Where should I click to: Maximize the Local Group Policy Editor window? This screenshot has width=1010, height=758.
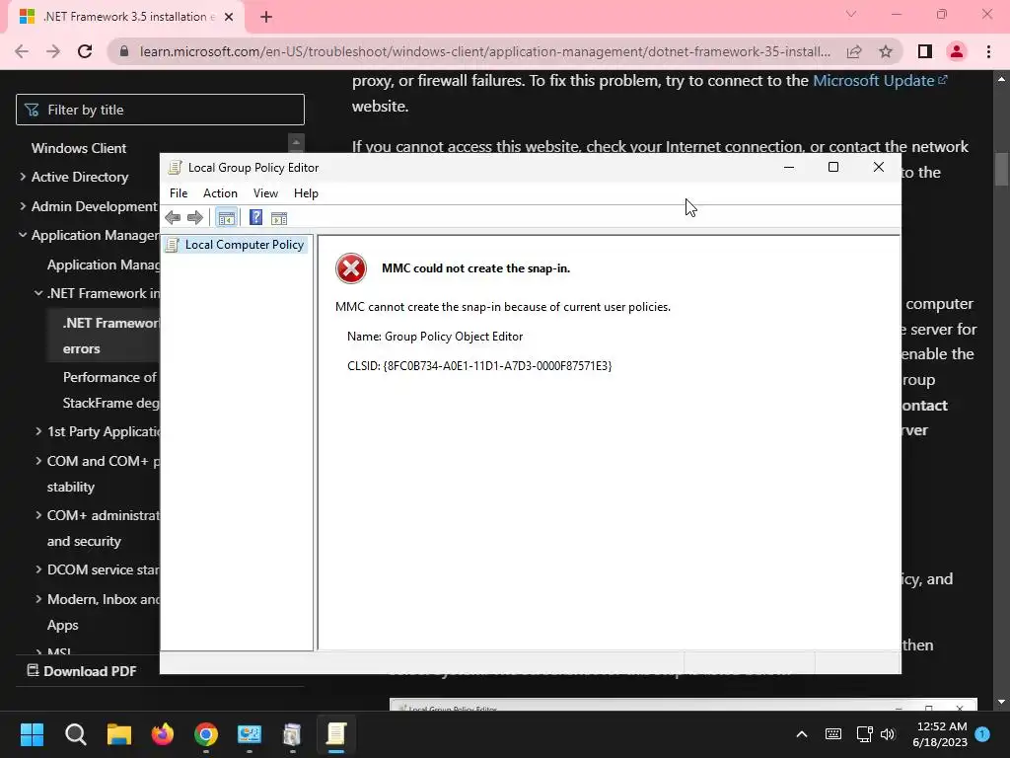point(832,168)
